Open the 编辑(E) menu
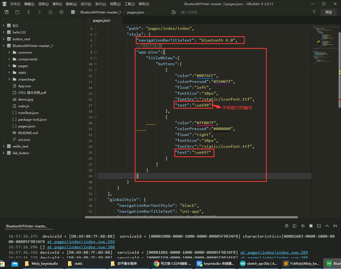Image resolution: width=341 pixels, height=269 pixels. tap(29, 4)
